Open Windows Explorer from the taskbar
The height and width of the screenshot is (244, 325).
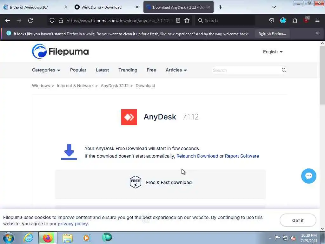pyautogui.click(x=68, y=238)
